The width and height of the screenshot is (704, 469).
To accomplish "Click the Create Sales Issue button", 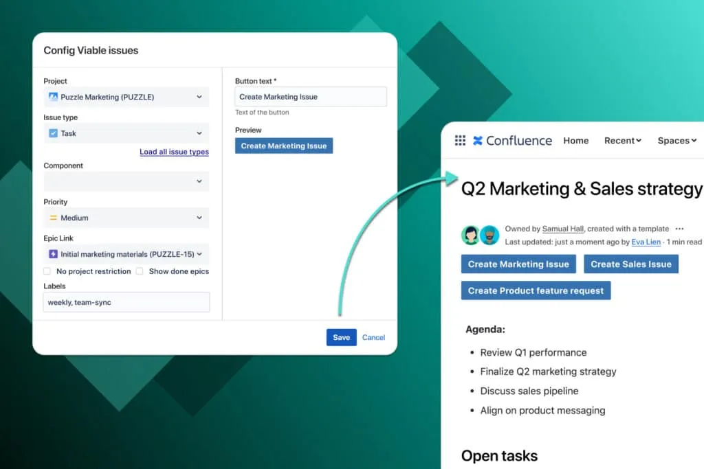I will click(x=631, y=264).
